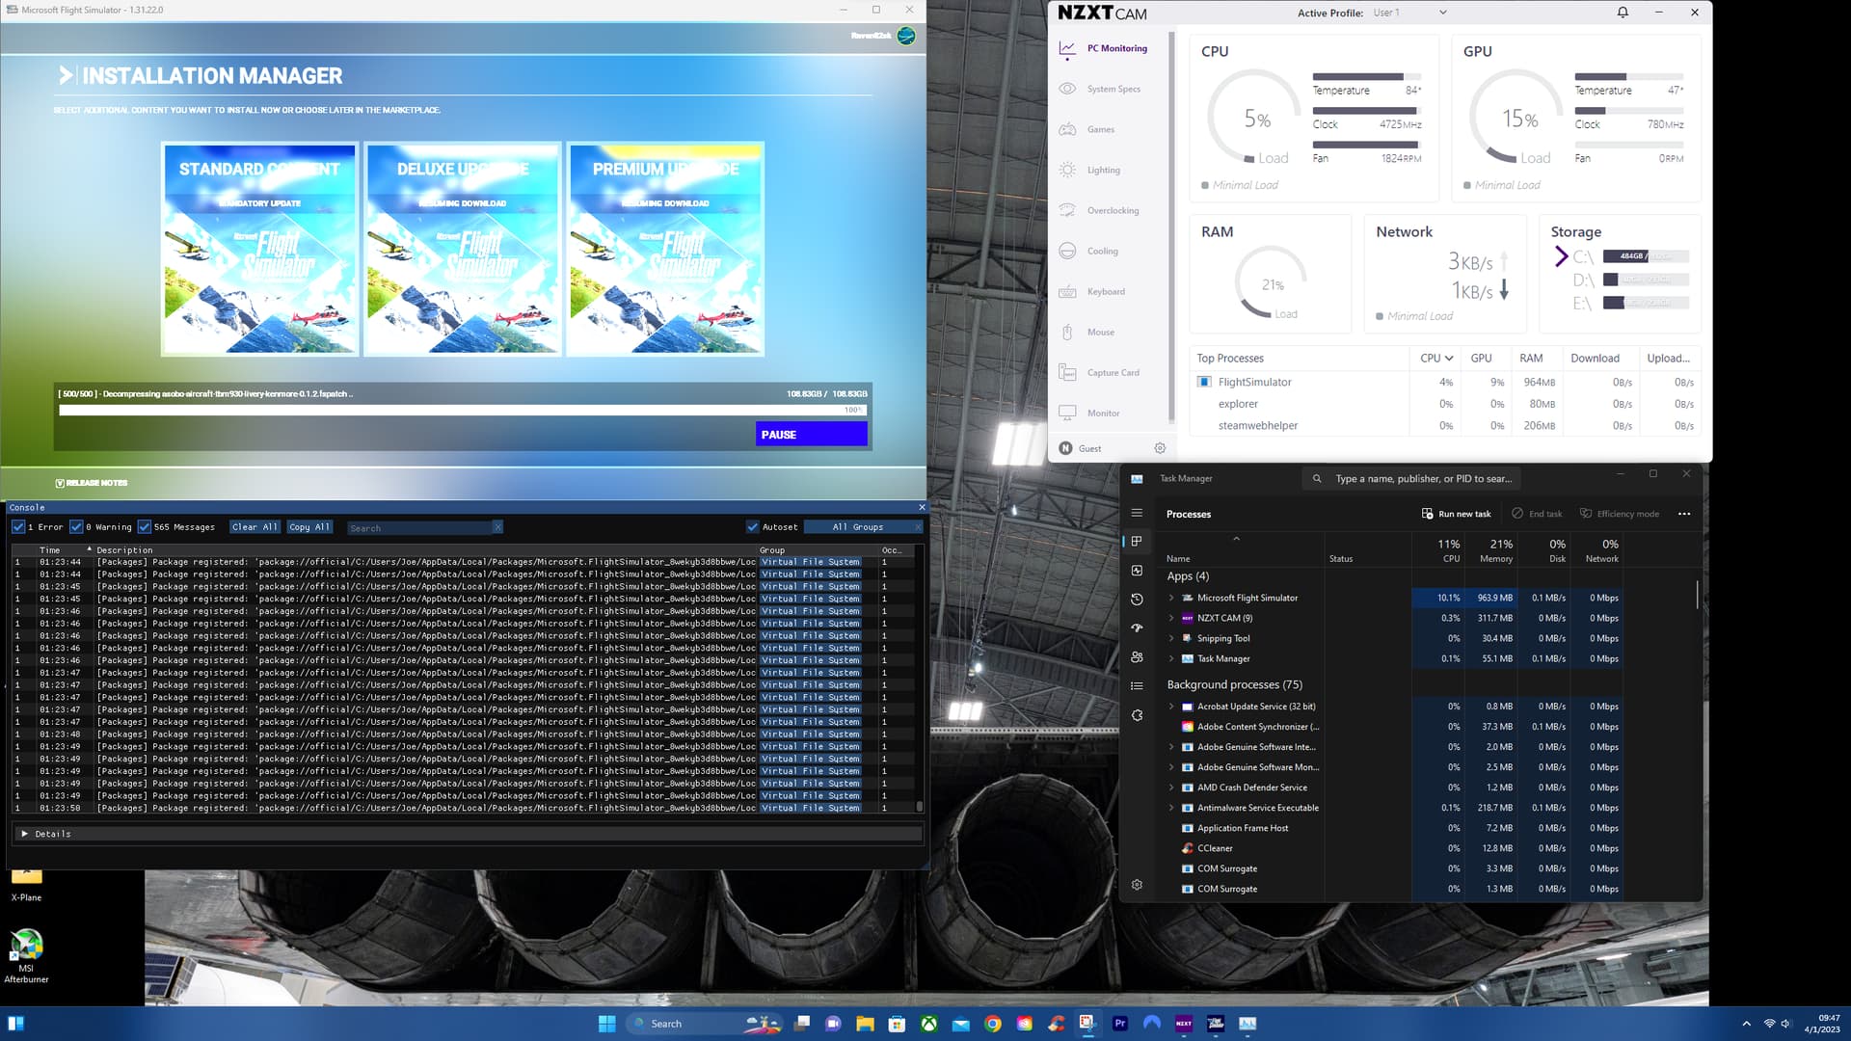Click the download progress bar in Installation Manager
This screenshot has width=1851, height=1041.
(463, 409)
